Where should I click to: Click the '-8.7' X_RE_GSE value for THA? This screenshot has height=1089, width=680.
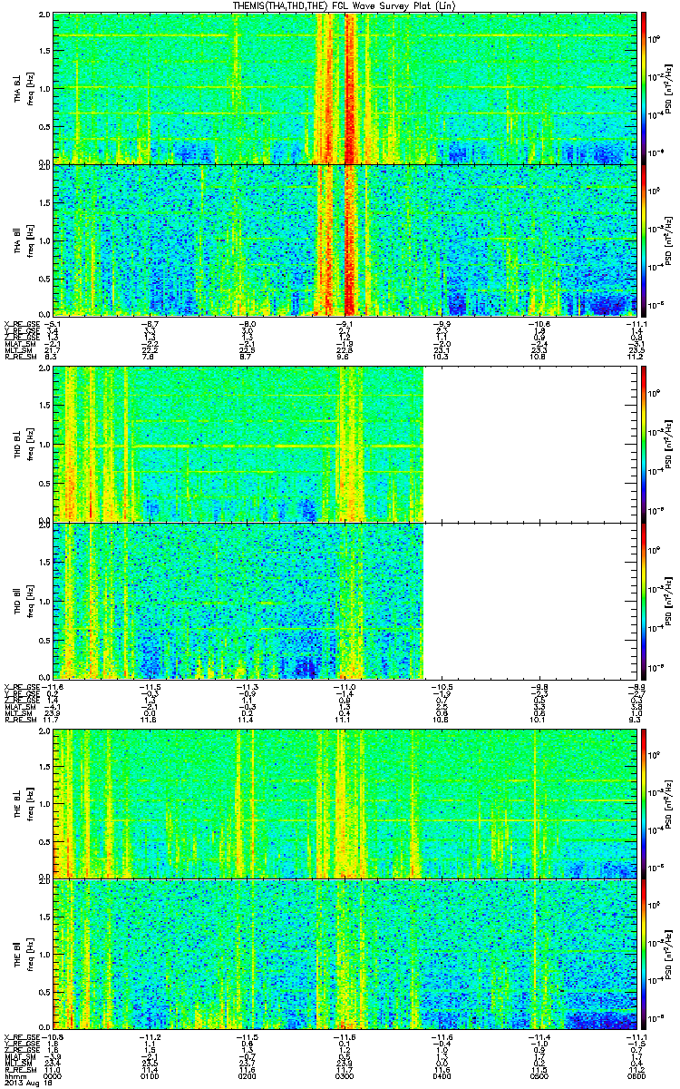[150, 322]
